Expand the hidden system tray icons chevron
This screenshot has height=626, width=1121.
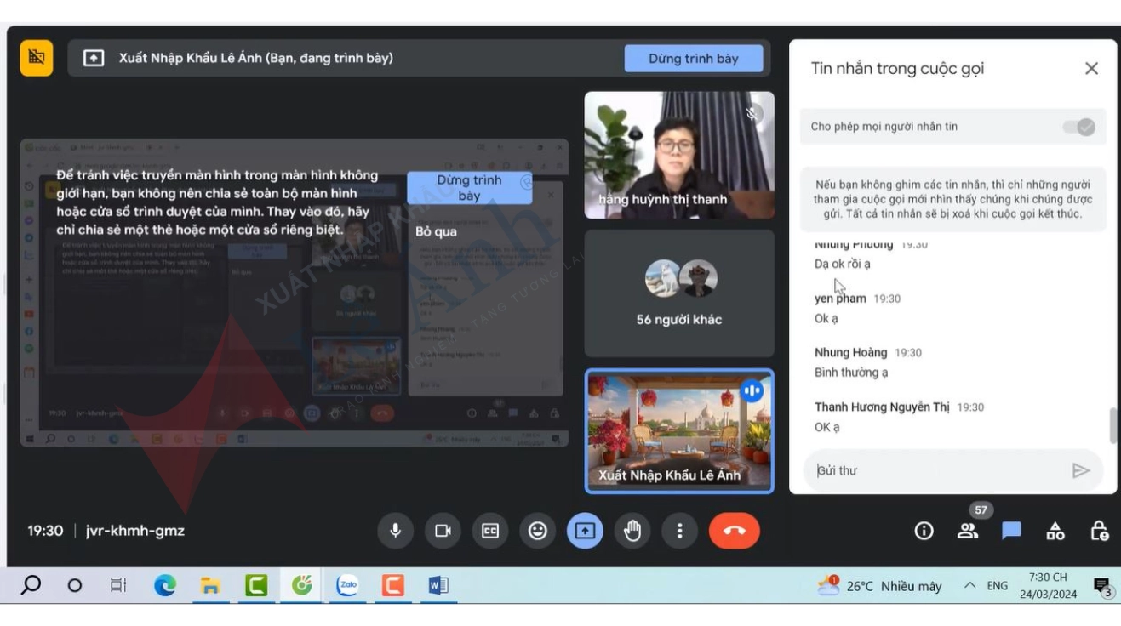coord(969,586)
